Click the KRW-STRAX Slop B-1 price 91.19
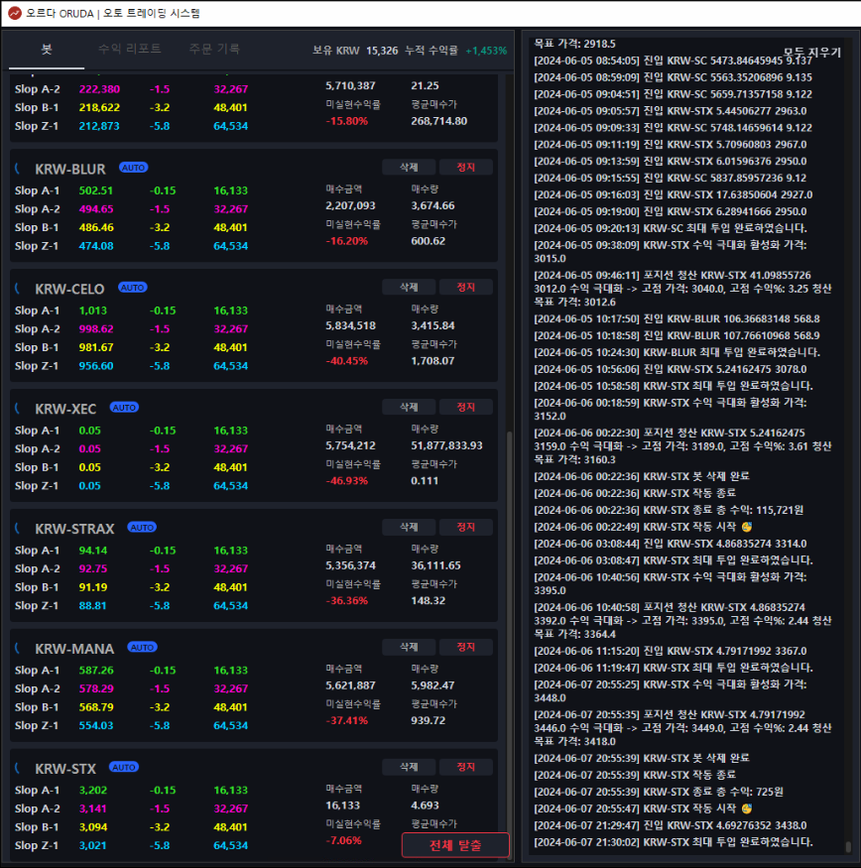 coord(93,587)
